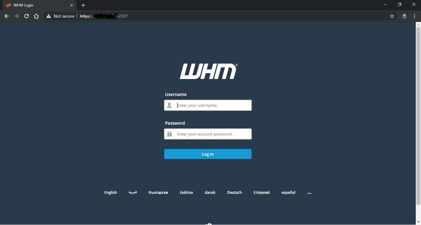Close the WHM Login tab

(x=72, y=5)
